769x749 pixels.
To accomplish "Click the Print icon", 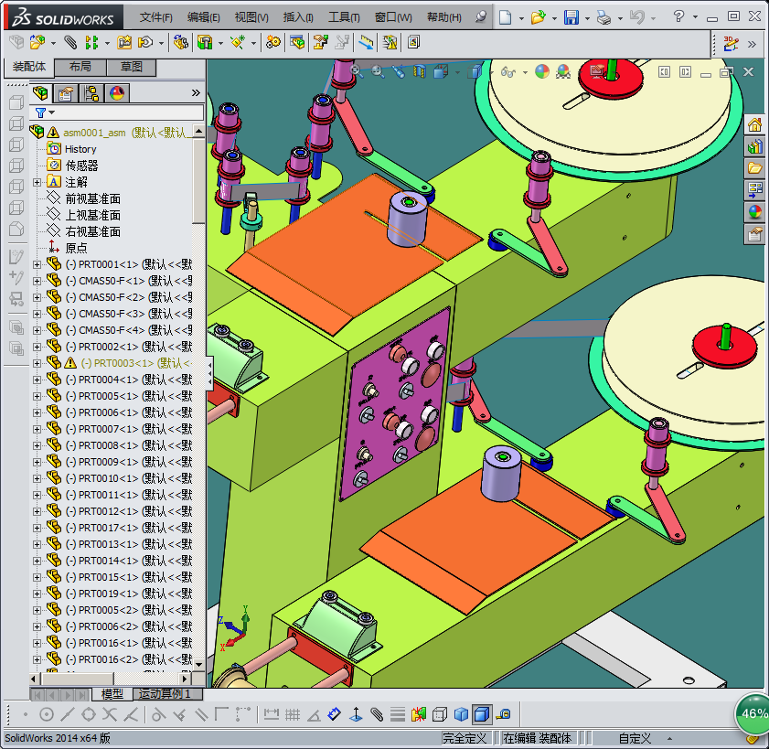I will click(603, 17).
